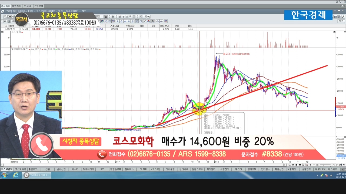
Task: Open the 기업분석 tab
Action: coord(38,6)
